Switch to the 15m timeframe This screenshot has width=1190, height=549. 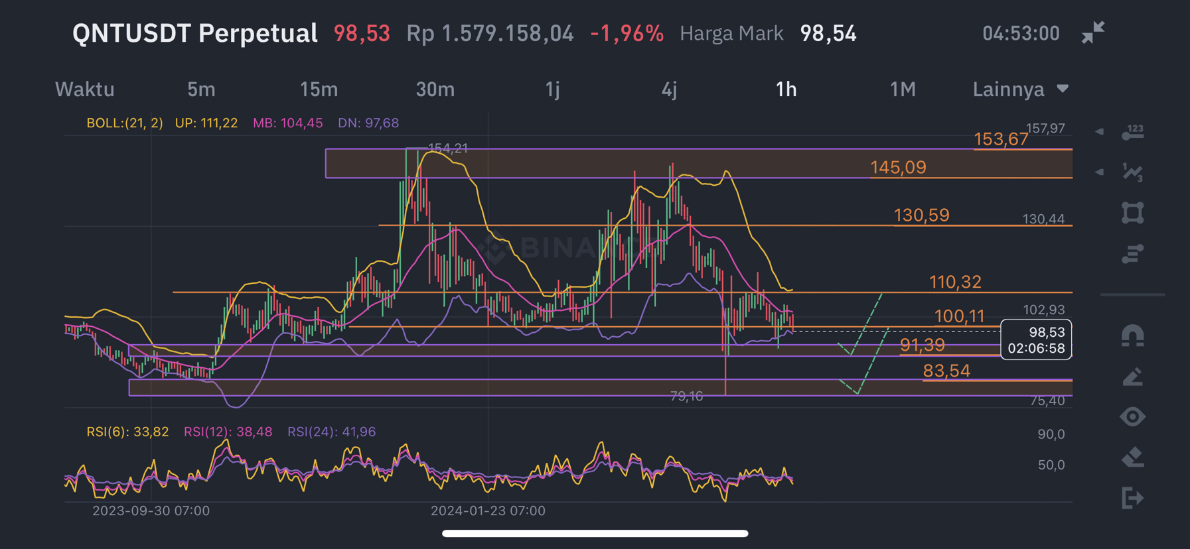click(x=319, y=90)
